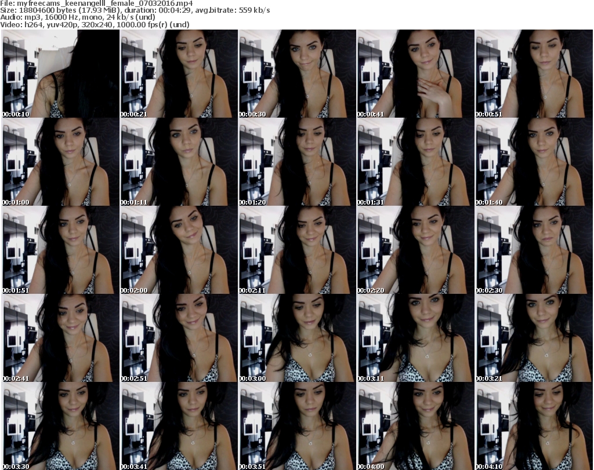Click the thumbnail timestamped 00:00:10
594x470 pixels.
point(60,74)
